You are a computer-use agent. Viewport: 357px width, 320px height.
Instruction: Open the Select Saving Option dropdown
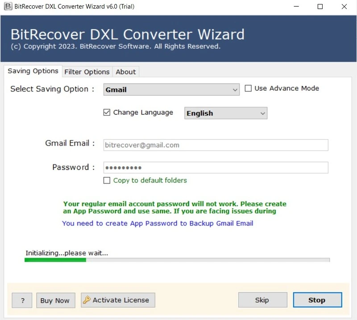(171, 90)
